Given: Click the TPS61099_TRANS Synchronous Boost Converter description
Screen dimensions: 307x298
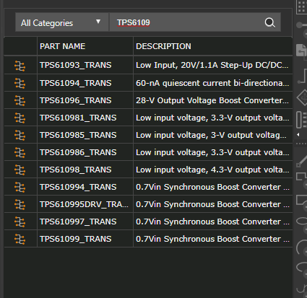Looking at the screenshot, I should point(212,239).
